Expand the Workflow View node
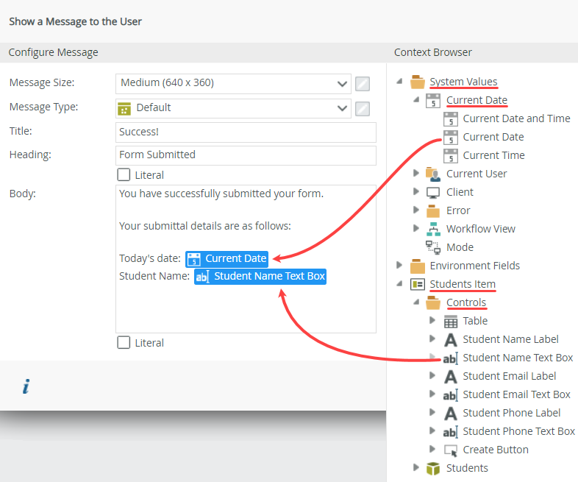Viewport: 578px width, 482px height. 416,228
